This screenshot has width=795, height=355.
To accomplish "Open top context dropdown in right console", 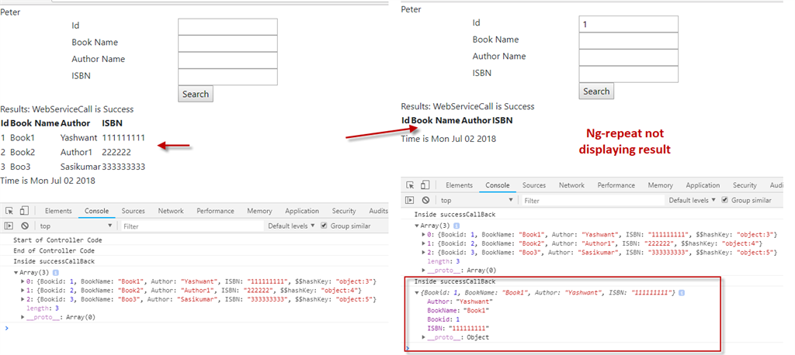I will (477, 201).
